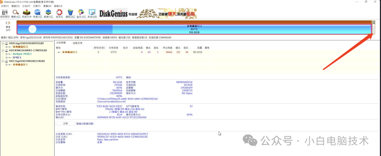Click the disk info line showing 接口:SATA
The image size is (381, 156).
pos(86,38)
